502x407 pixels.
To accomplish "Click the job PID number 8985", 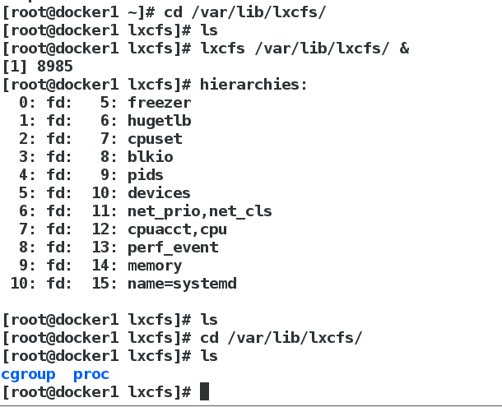I will [x=56, y=67].
